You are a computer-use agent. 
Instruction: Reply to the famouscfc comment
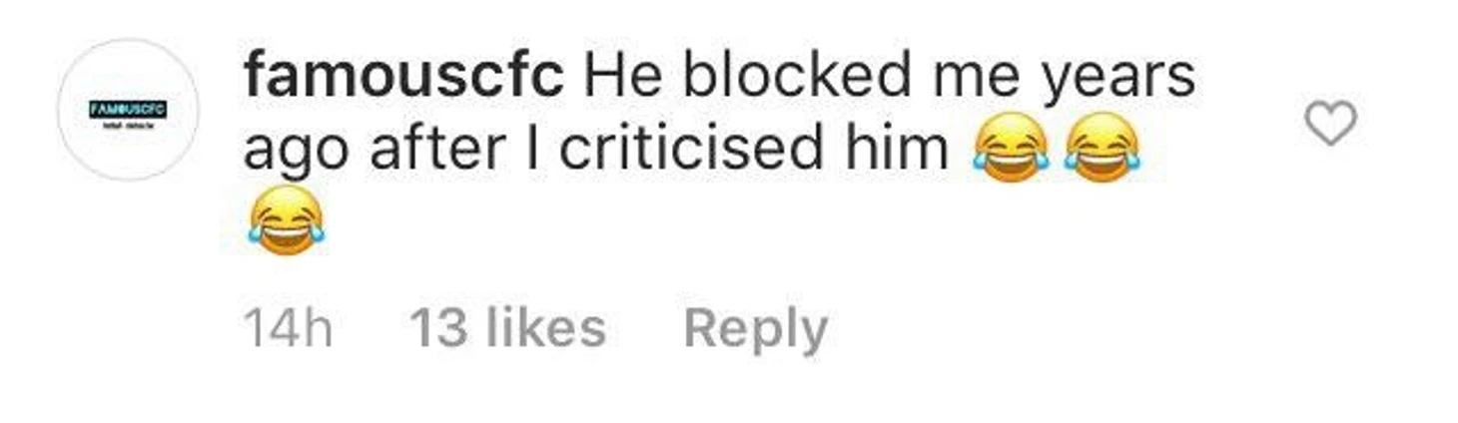coord(756,329)
